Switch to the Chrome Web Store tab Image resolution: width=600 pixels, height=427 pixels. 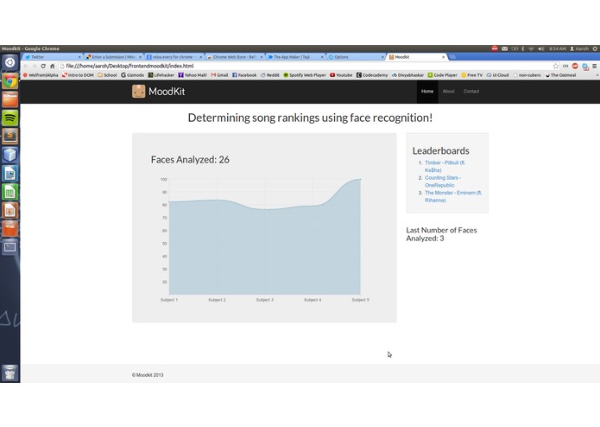pyautogui.click(x=235, y=57)
